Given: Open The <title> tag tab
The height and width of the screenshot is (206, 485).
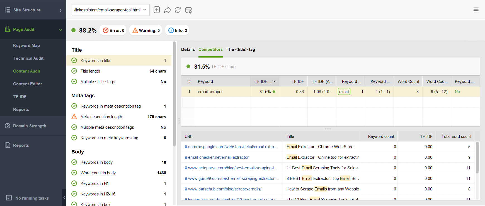Looking at the screenshot, I should click(241, 49).
